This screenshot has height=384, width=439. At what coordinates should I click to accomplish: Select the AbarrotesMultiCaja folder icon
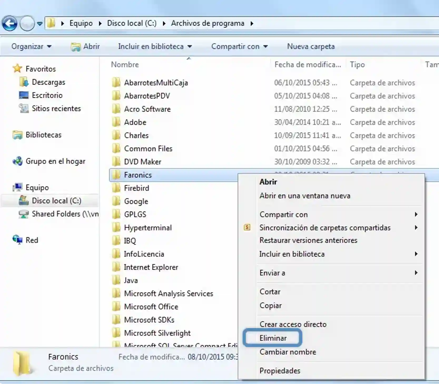point(116,82)
